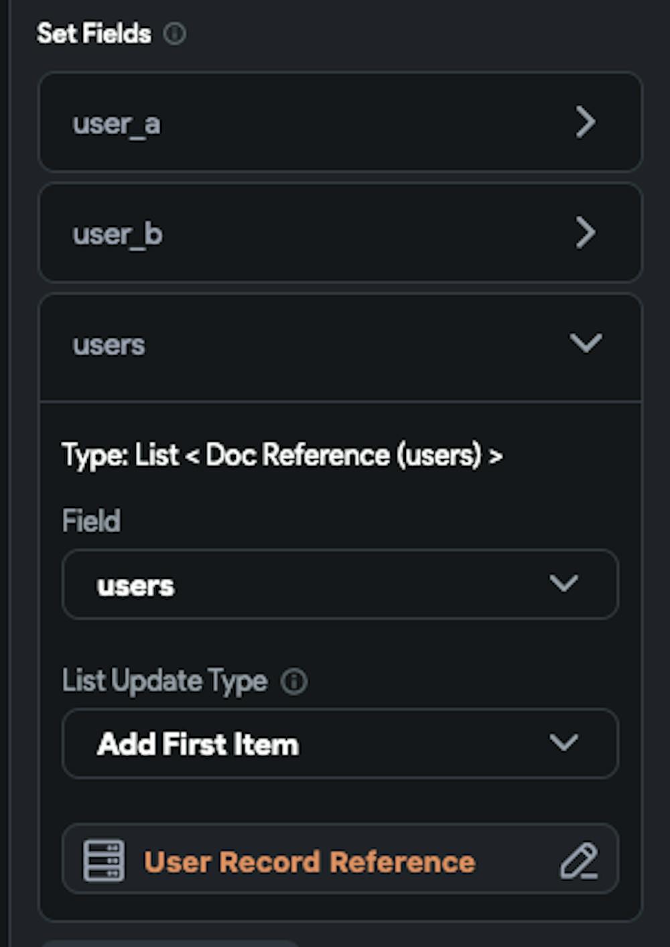
Task: Click the chevron on the user_a row
Action: (x=586, y=121)
